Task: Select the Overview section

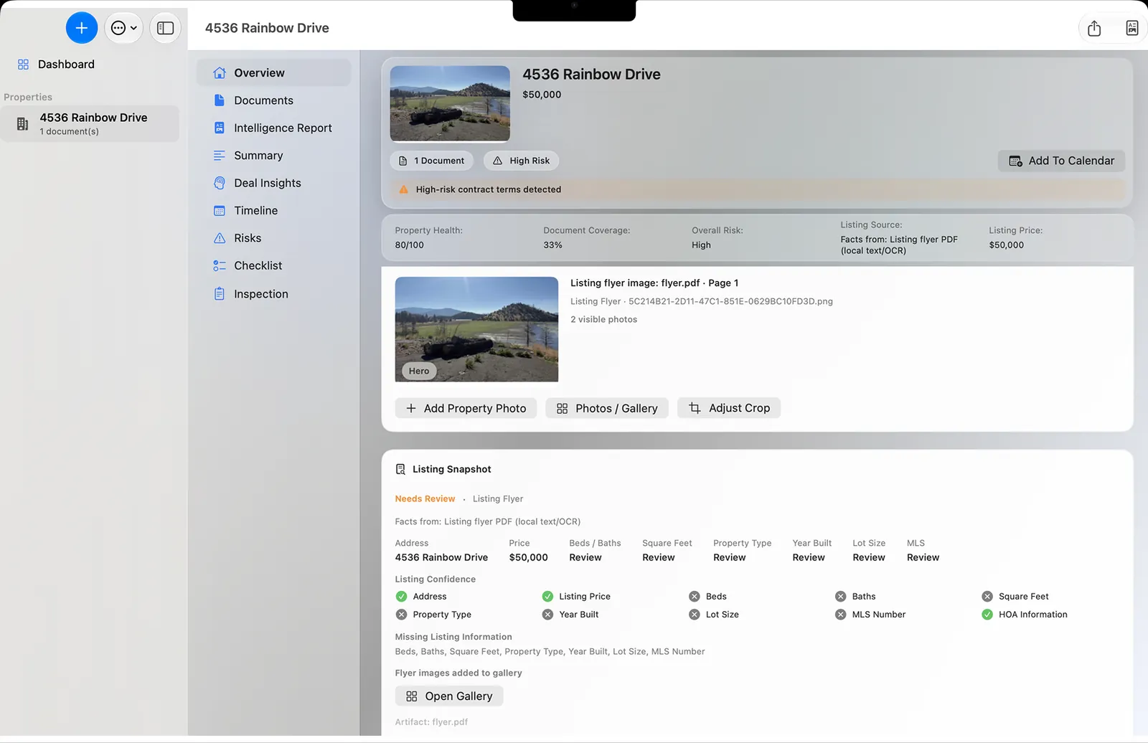Action: point(273,73)
